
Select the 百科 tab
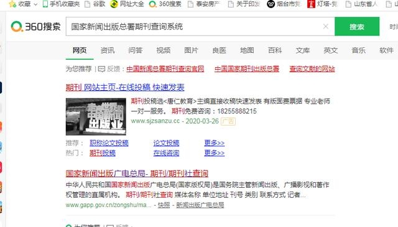click(x=275, y=50)
